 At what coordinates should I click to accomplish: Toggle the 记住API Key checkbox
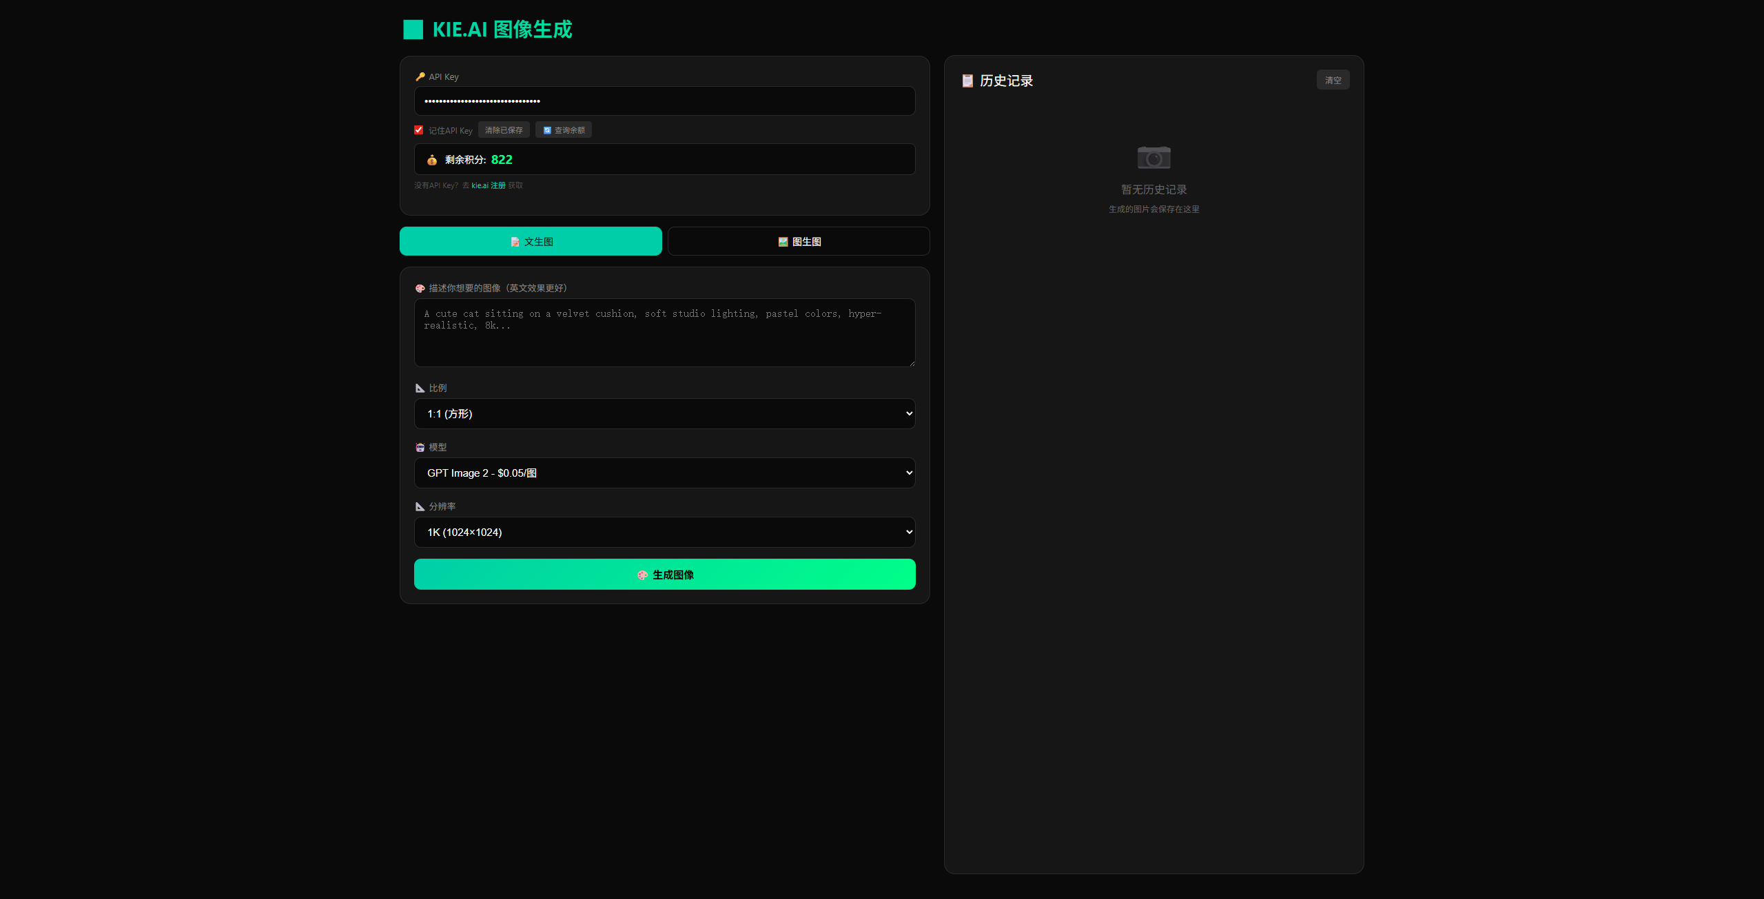(419, 130)
